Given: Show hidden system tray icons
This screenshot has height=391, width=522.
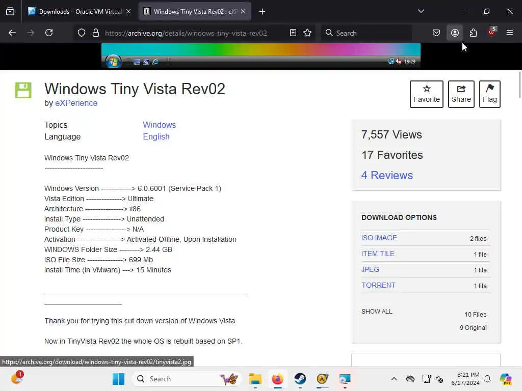Looking at the screenshot, I should [x=394, y=379].
